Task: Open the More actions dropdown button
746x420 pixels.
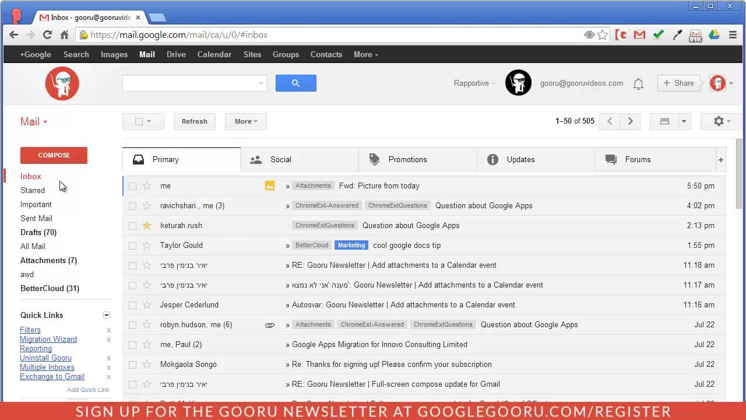Action: (x=246, y=121)
